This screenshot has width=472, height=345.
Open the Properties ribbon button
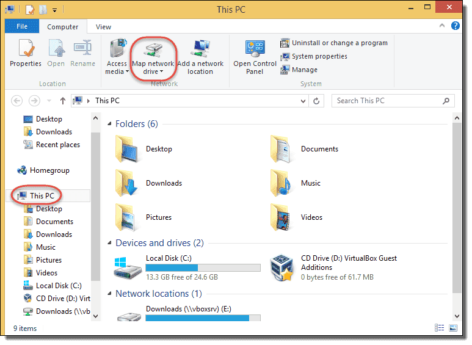coord(26,53)
